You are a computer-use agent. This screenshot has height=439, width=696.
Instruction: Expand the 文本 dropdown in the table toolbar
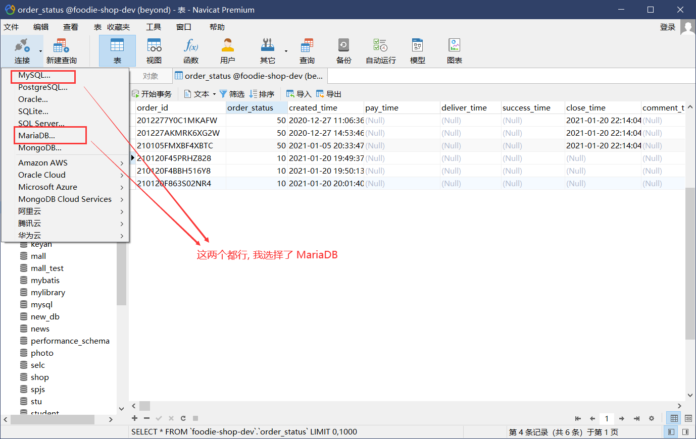[214, 94]
